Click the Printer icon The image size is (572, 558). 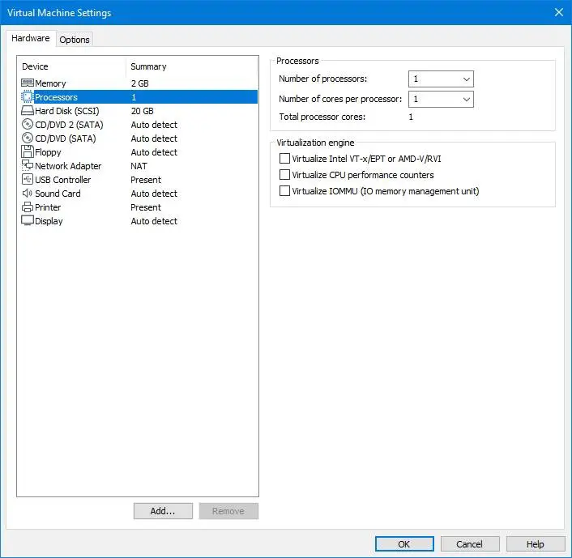[28, 207]
